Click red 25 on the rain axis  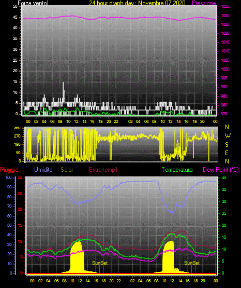click(x=20, y=194)
